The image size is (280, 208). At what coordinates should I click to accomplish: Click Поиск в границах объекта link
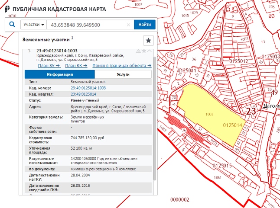tap(122, 66)
